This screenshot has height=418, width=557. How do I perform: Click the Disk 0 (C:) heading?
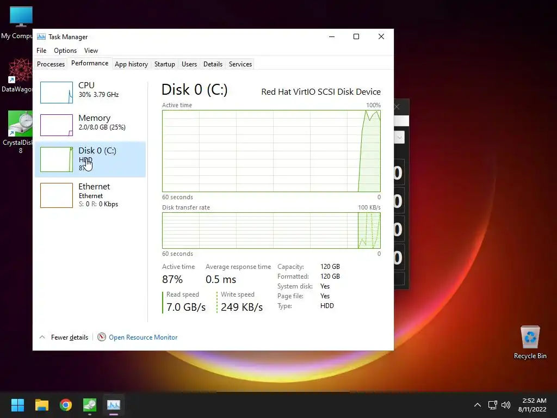pyautogui.click(x=194, y=90)
